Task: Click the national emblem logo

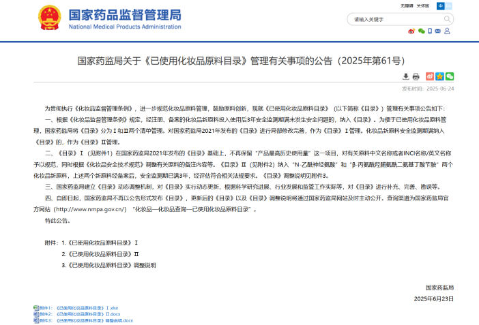Action: click(49, 18)
